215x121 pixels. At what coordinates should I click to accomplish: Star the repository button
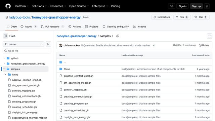(x=201, y=17)
